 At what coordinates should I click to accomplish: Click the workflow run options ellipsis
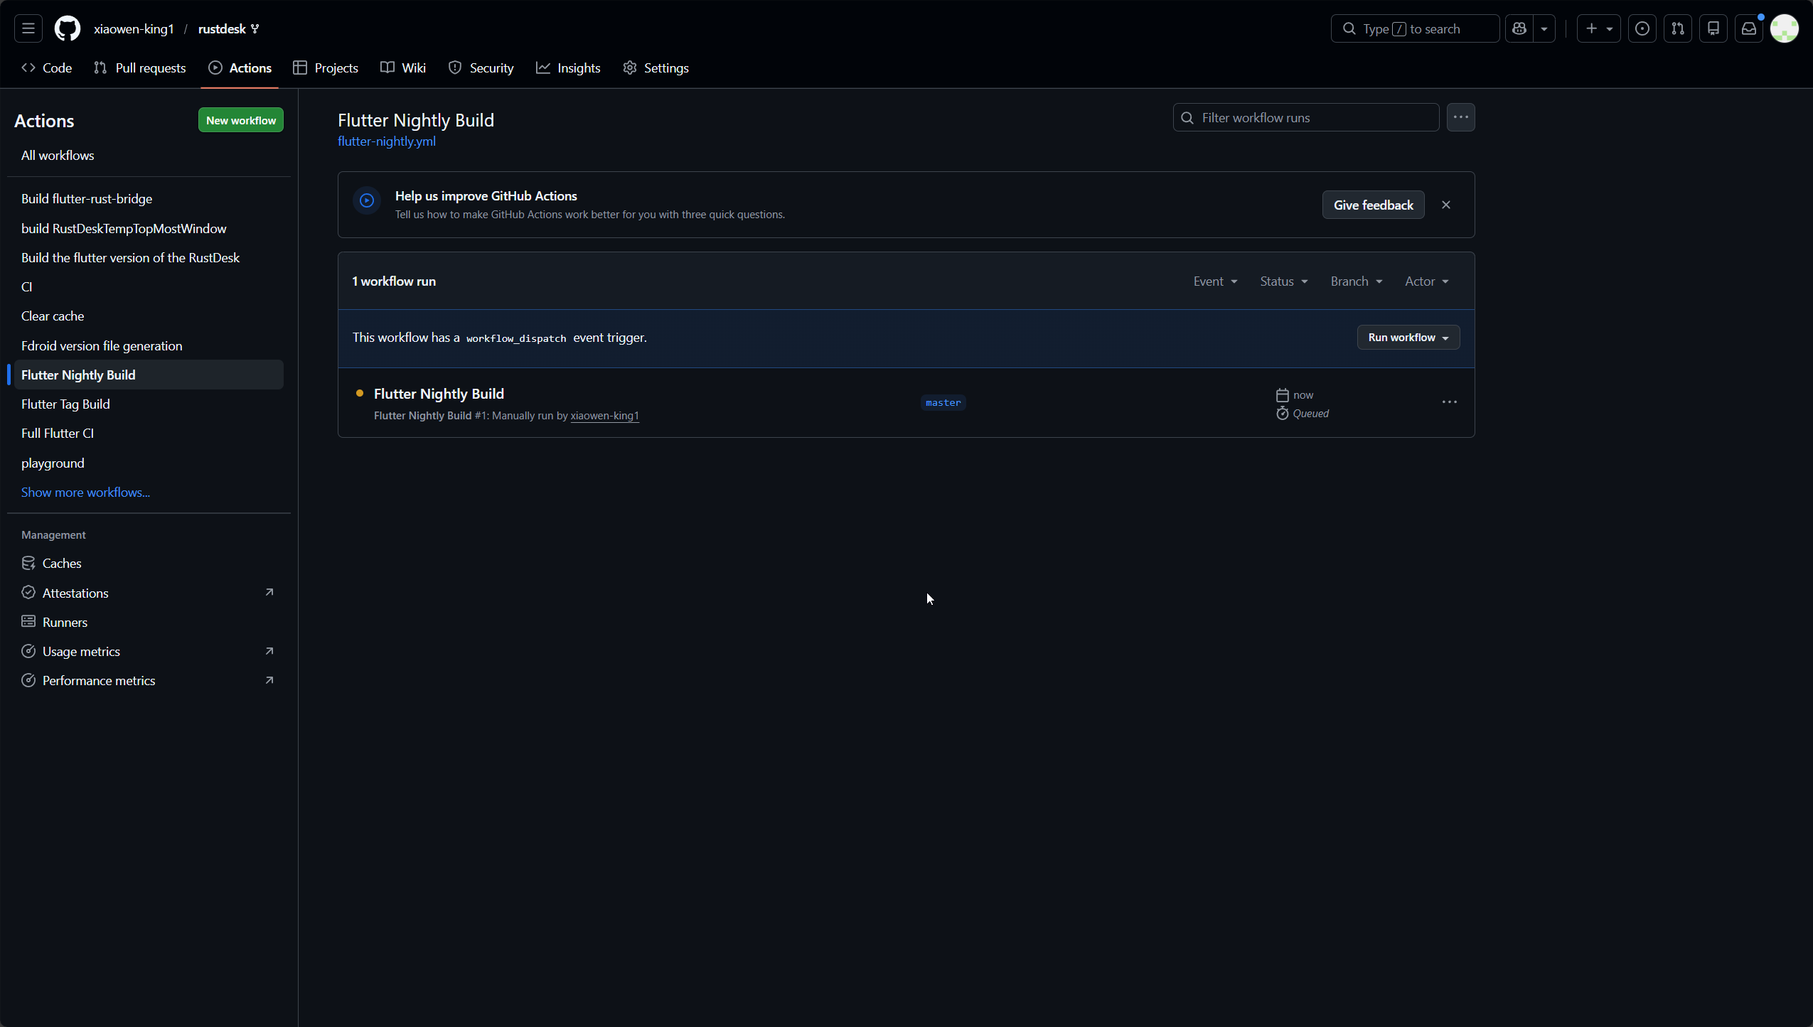(x=1449, y=402)
